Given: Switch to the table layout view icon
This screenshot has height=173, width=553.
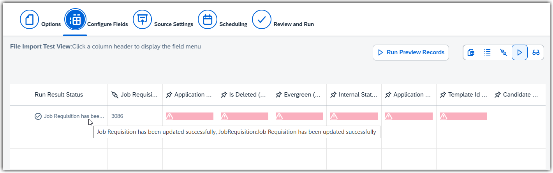Looking at the screenshot, I should pyautogui.click(x=471, y=52).
